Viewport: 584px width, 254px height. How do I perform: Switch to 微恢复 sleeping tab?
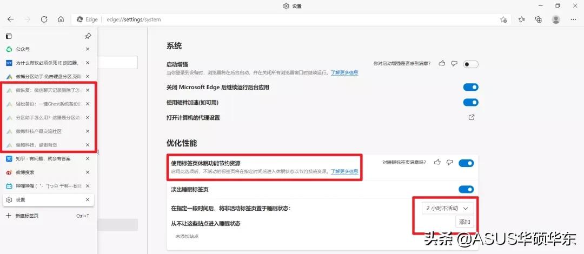[x=49, y=90]
